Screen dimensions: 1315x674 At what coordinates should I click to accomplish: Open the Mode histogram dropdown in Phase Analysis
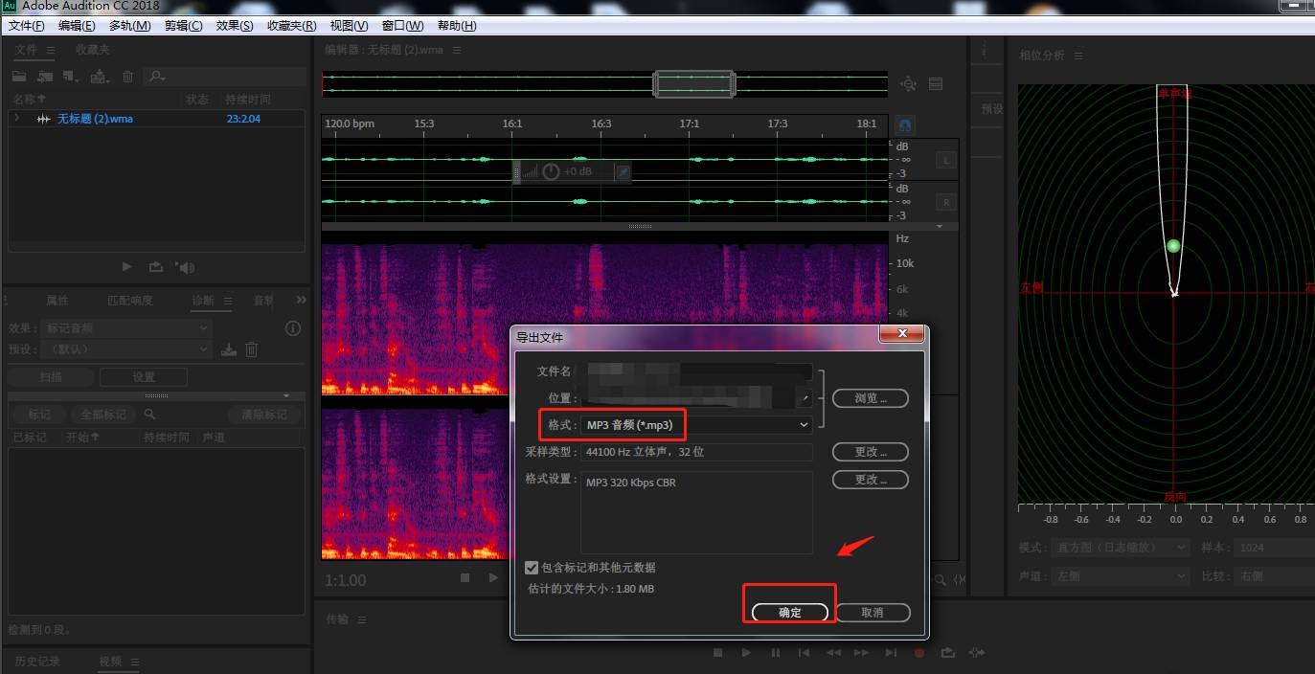1121,548
